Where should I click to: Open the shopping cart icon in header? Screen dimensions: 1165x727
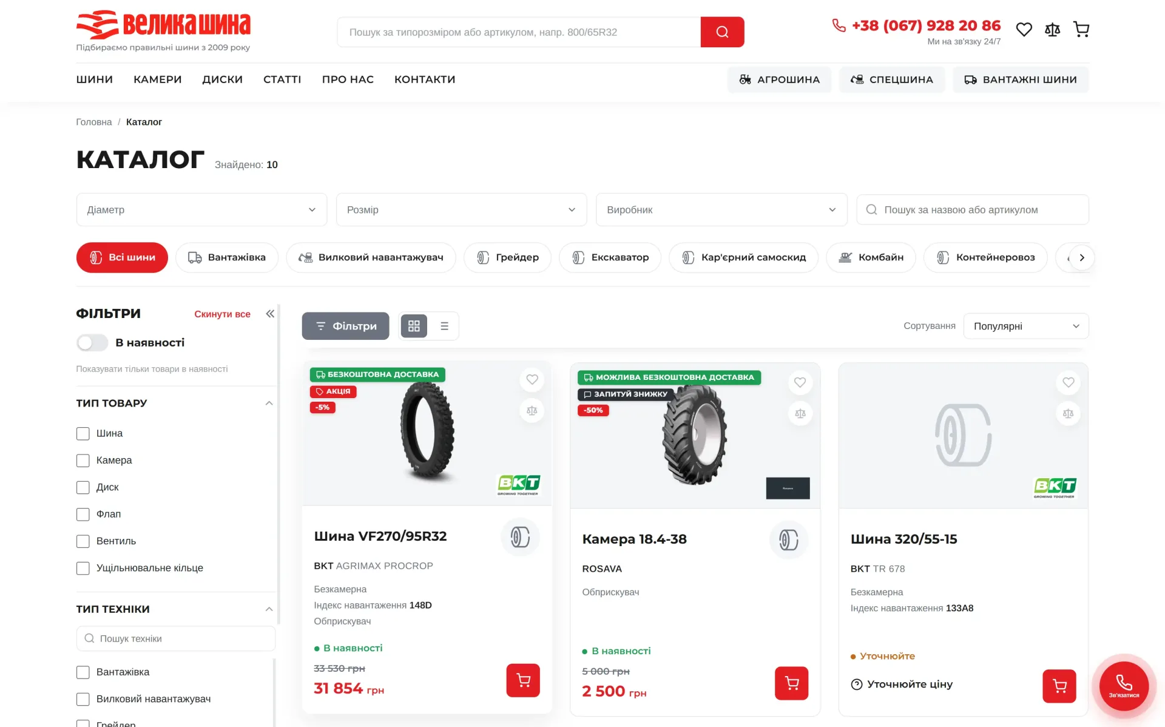[x=1081, y=29]
